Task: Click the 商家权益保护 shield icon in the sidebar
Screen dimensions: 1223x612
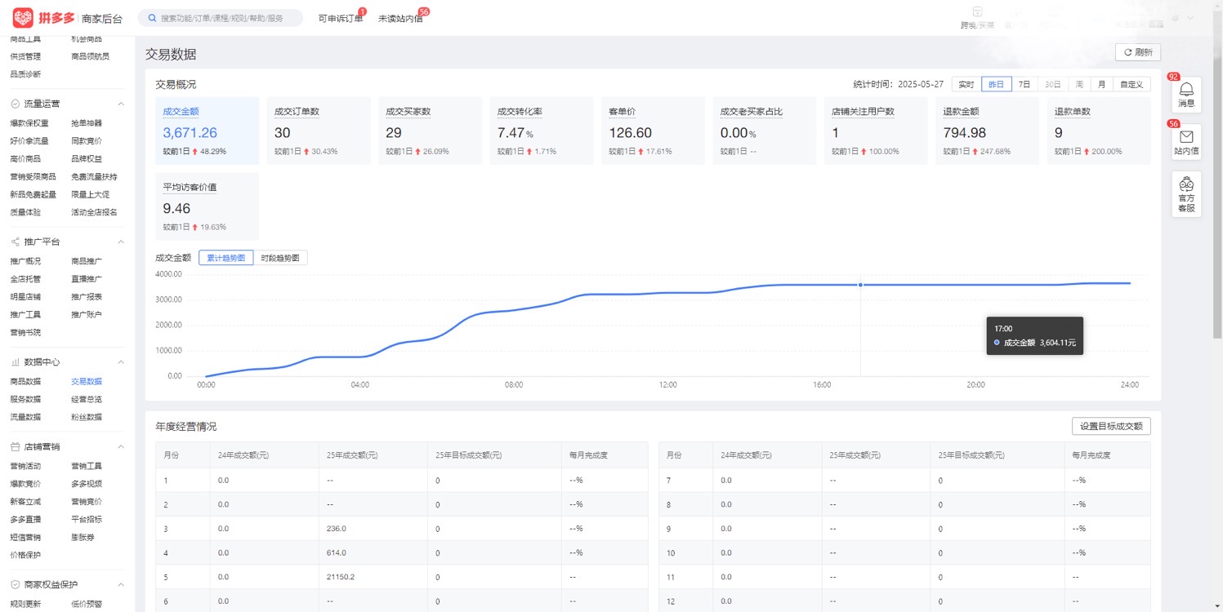Action: 16,584
